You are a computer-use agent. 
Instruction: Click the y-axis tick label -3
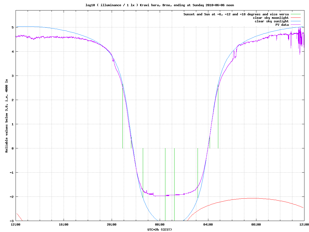(x=12, y=221)
